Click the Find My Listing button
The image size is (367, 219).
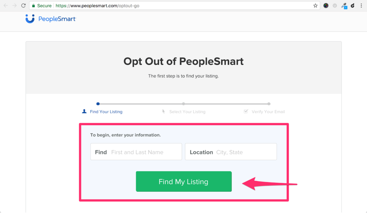click(x=184, y=181)
